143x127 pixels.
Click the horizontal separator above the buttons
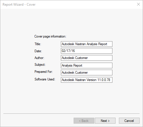(x=71, y=113)
